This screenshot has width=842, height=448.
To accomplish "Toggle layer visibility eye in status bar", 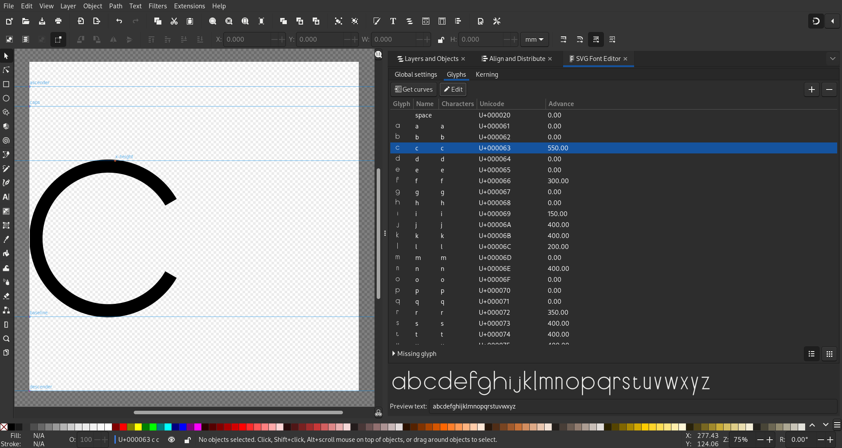I will click(x=171, y=440).
